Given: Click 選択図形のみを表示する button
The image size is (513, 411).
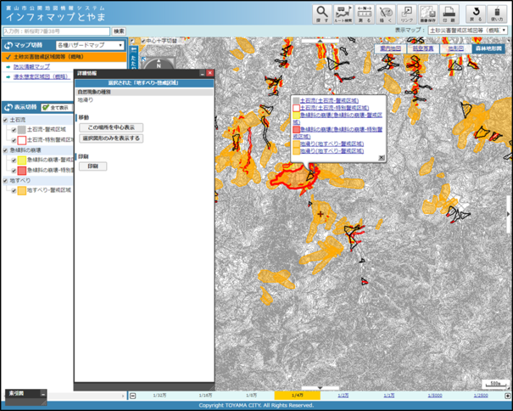Looking at the screenshot, I should (x=111, y=138).
